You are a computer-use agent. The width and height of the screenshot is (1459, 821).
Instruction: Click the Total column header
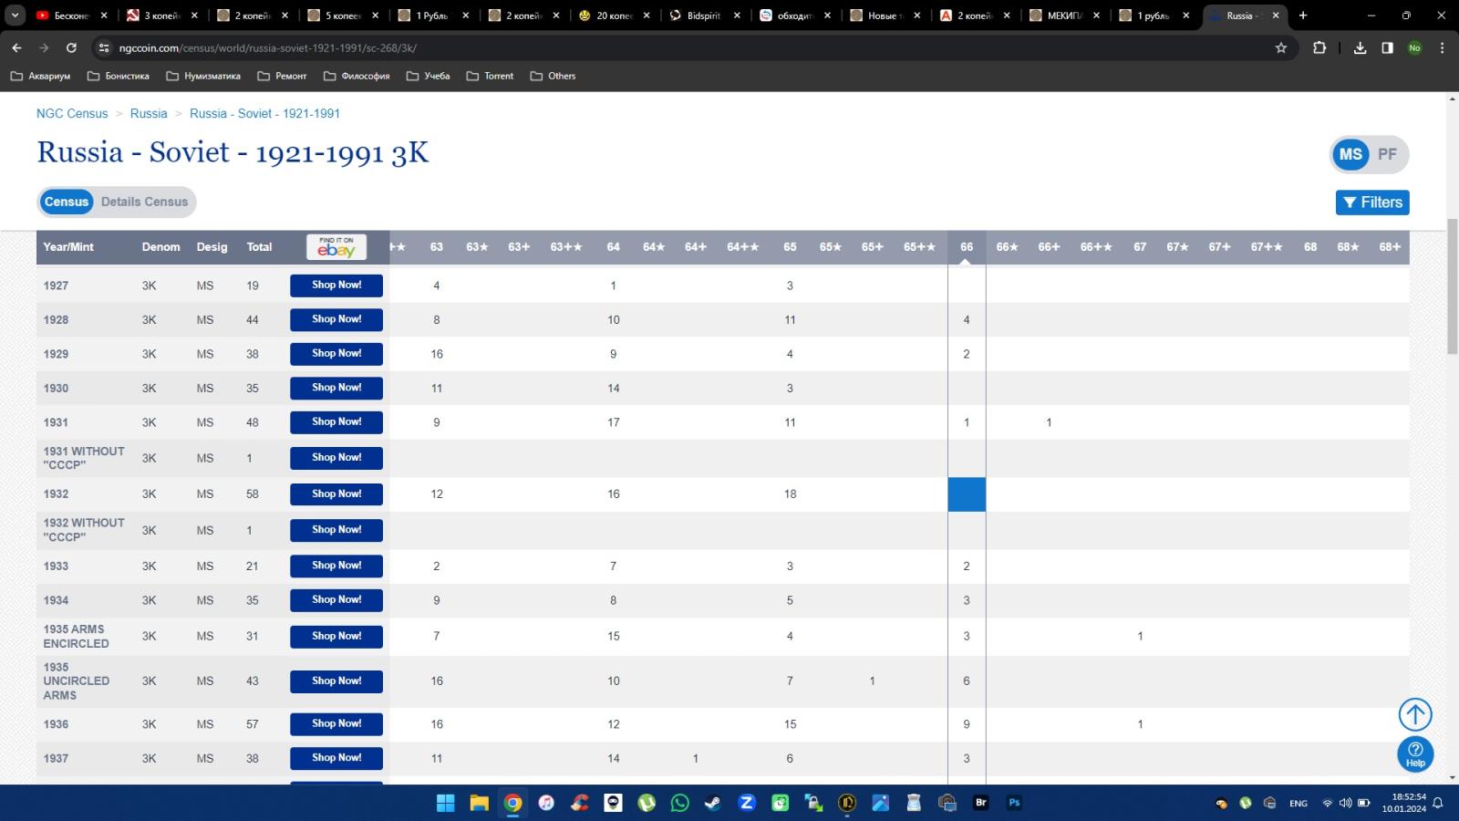click(x=259, y=247)
